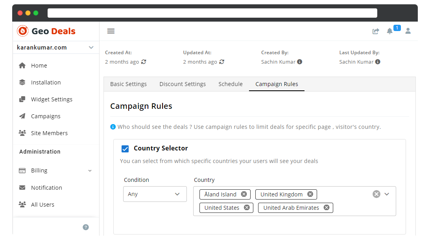
Task: Switch to Schedule tab
Action: coord(231,84)
